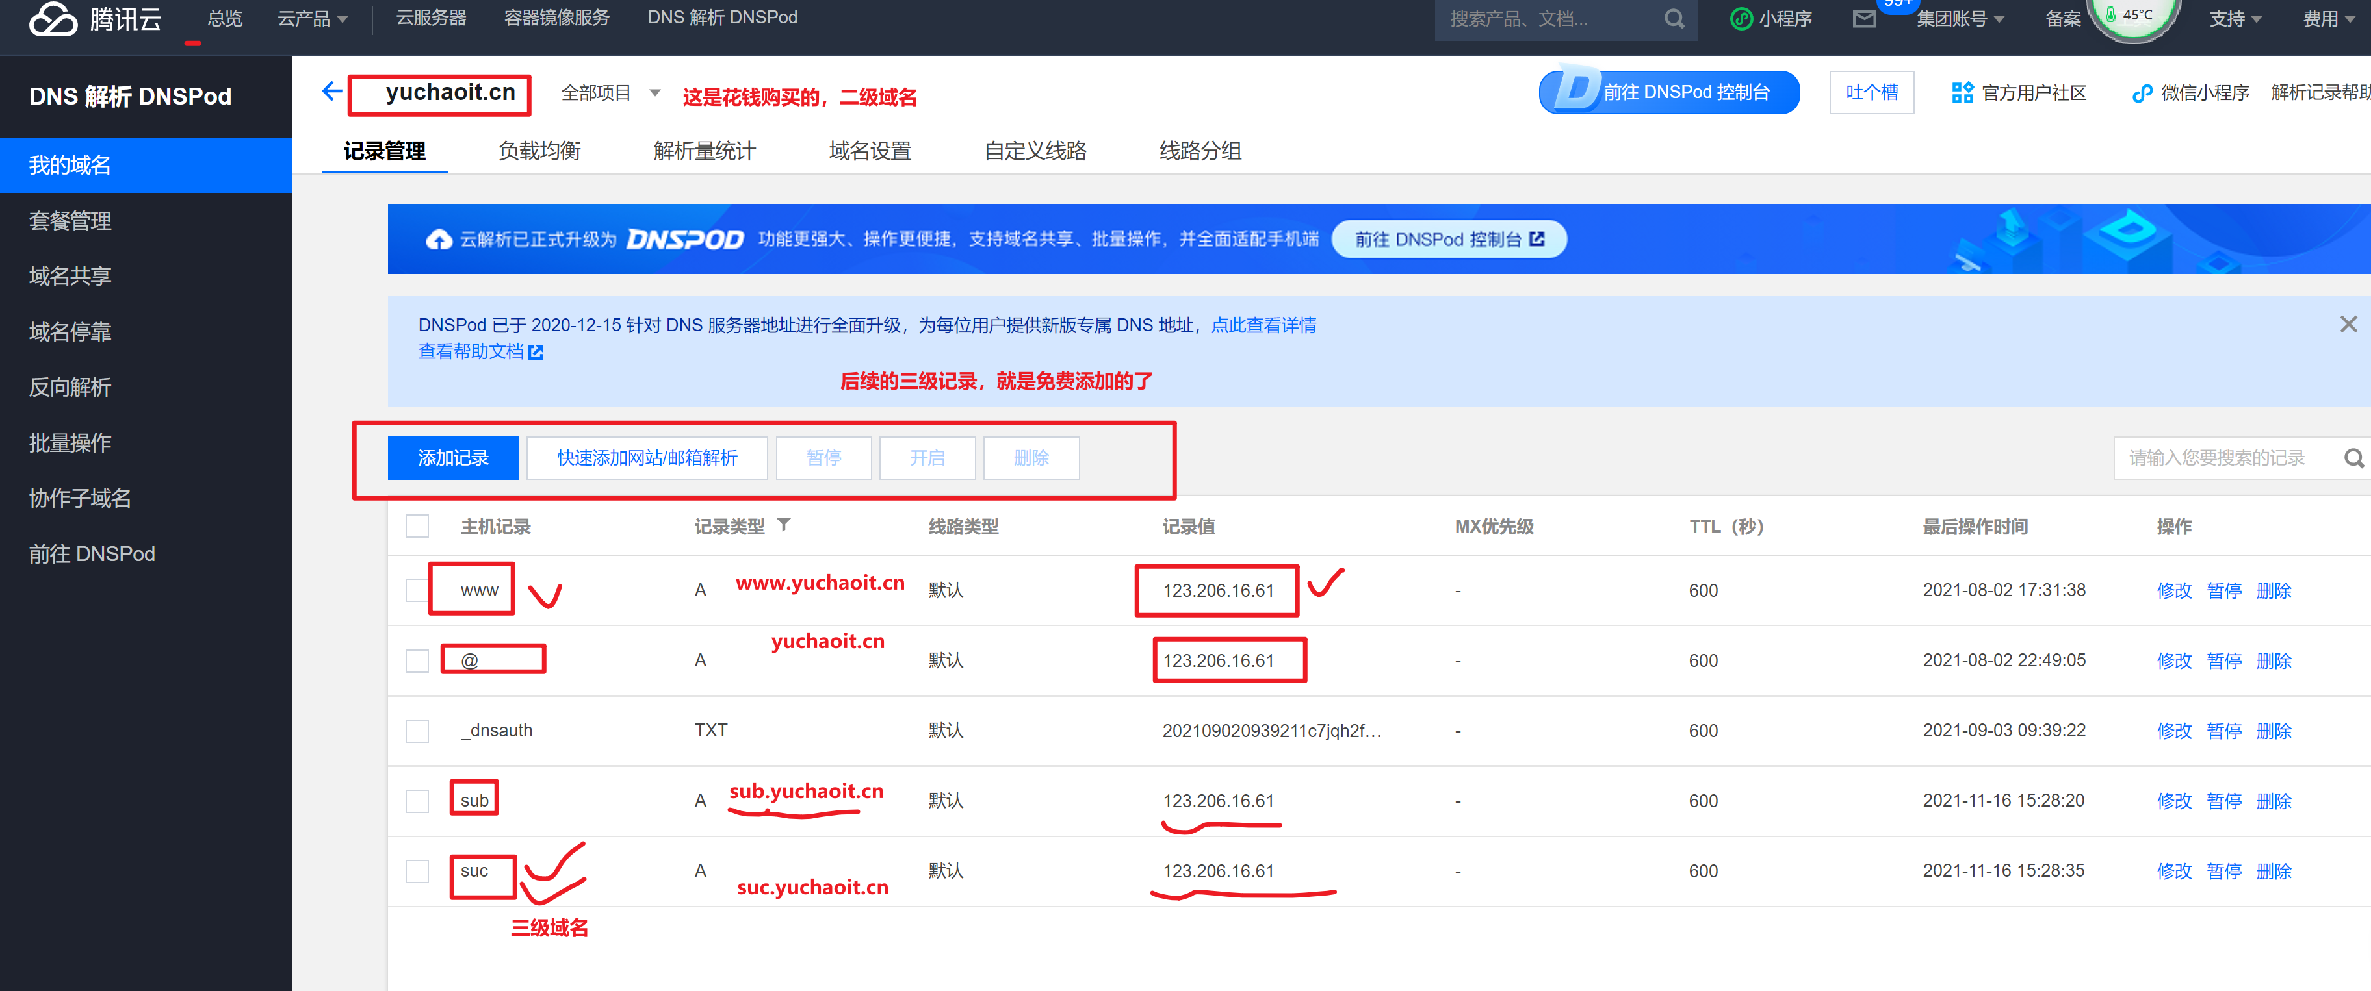This screenshot has width=2371, height=991.
Task: Open 容器镜像服务 in top navigation
Action: 557,18
